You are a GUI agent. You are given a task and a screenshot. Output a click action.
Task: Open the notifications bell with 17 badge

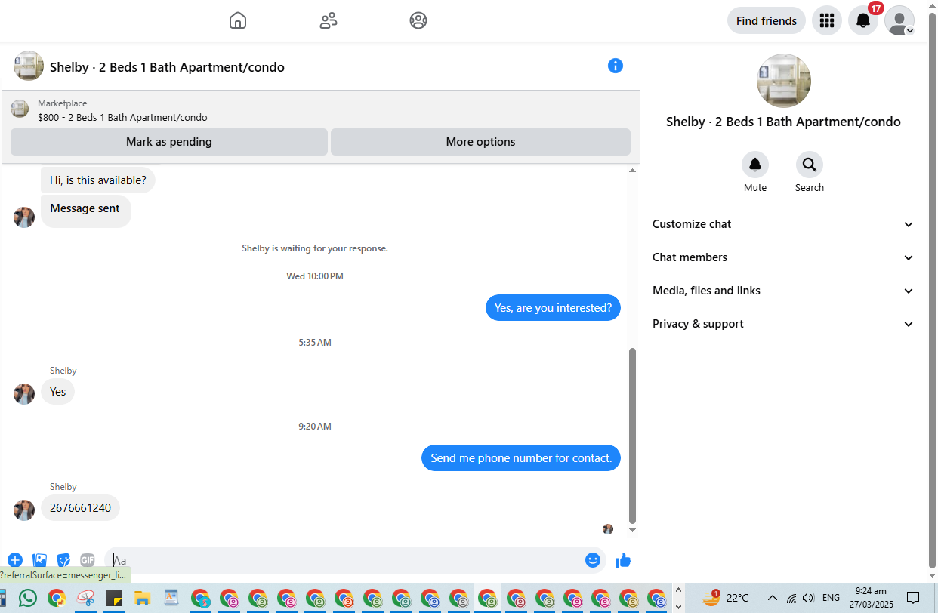pos(863,20)
